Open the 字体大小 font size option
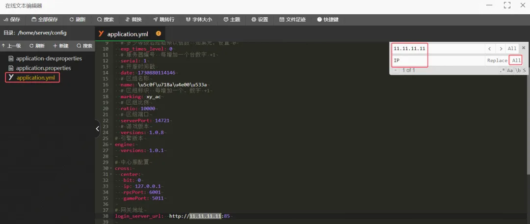The image size is (530, 224). (x=199, y=20)
